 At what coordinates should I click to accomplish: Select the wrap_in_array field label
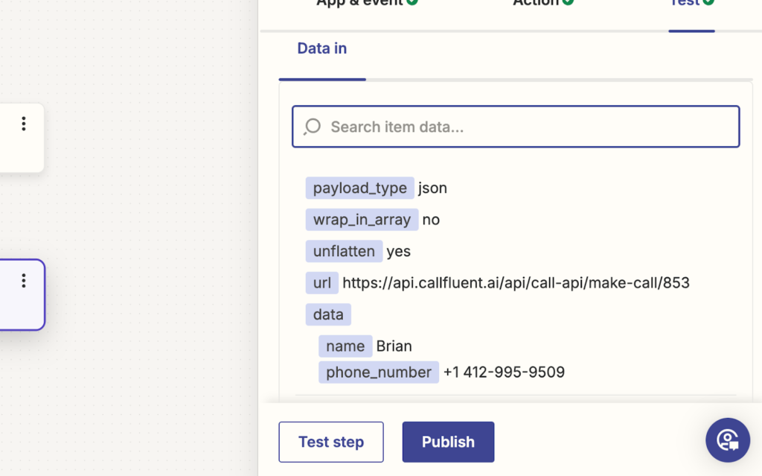(362, 220)
